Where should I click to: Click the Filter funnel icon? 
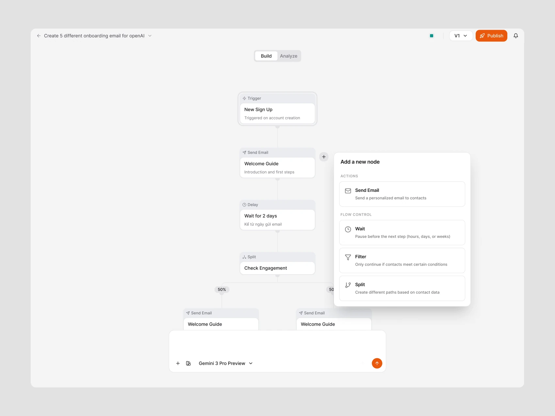coord(348,257)
